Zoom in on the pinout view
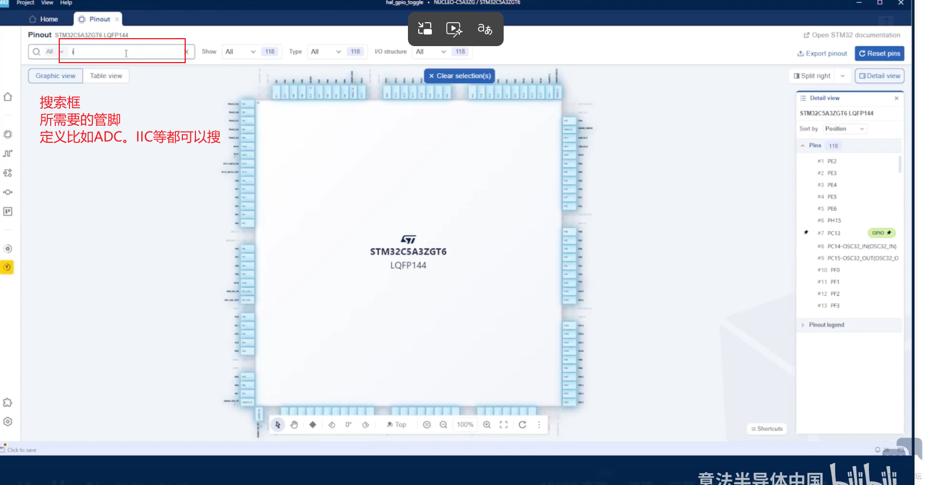The height and width of the screenshot is (485, 927). [x=487, y=425]
